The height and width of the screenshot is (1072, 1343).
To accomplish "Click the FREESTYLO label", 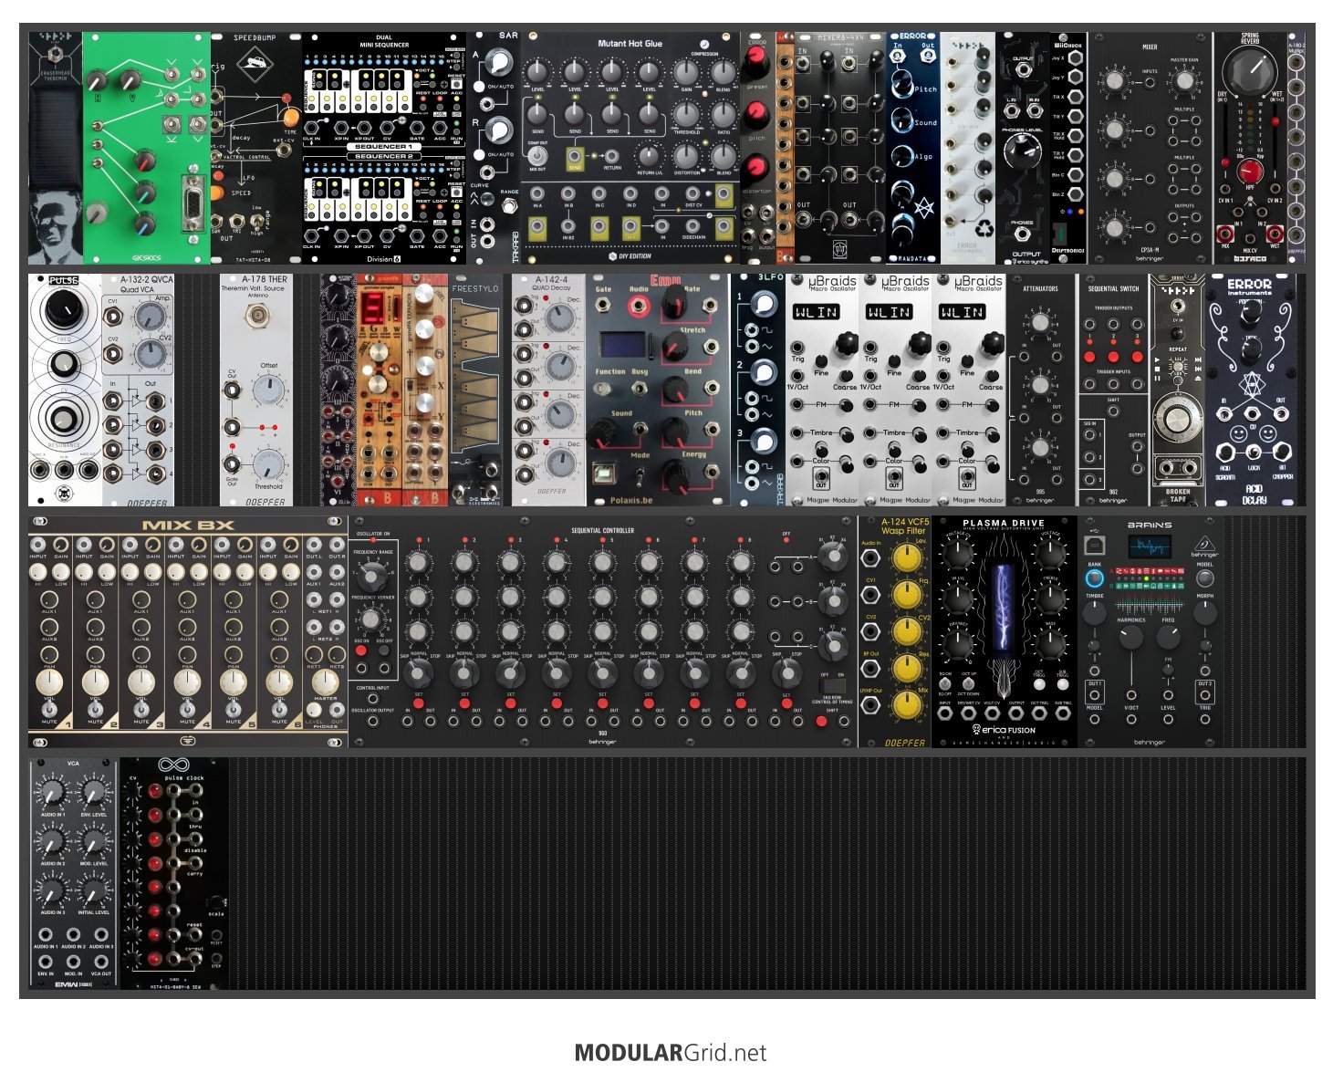I will [475, 289].
